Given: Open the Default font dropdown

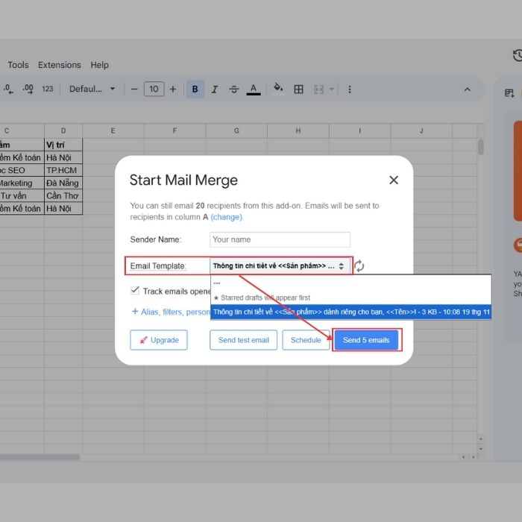Looking at the screenshot, I should coord(92,89).
